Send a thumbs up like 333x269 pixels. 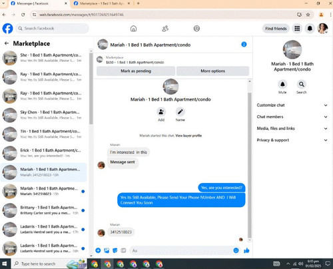click(246, 250)
